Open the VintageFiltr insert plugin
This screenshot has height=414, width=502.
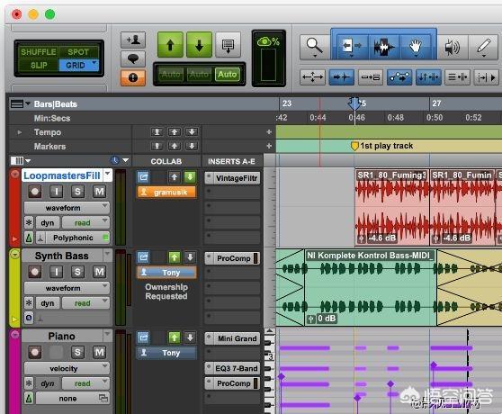232,178
